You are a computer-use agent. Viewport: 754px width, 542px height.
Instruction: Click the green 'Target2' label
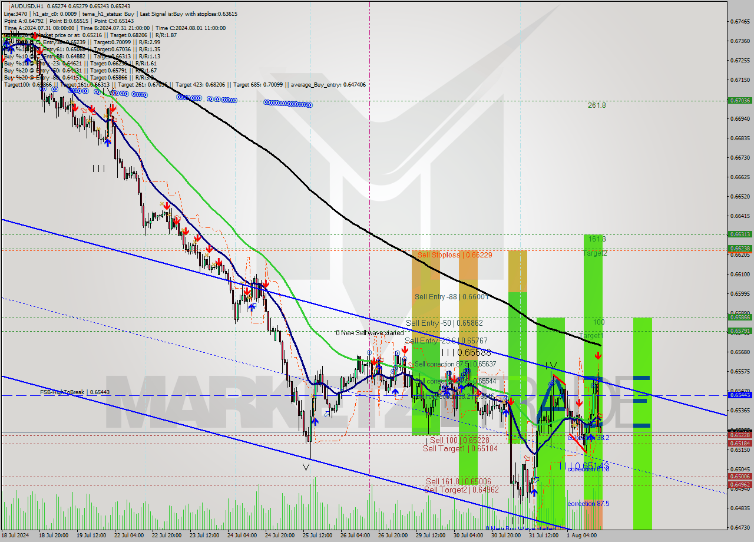595,253
